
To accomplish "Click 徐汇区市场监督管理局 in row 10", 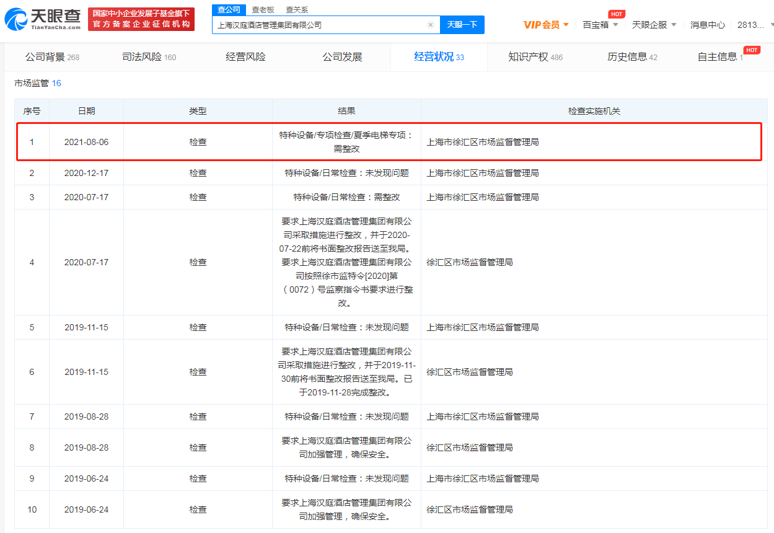I will pyautogui.click(x=470, y=509).
